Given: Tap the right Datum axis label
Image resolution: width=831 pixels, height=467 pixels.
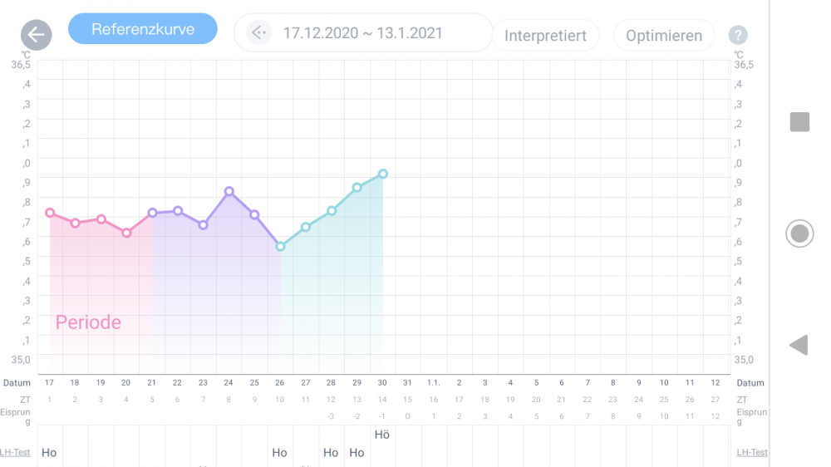Looking at the screenshot, I should [750, 383].
